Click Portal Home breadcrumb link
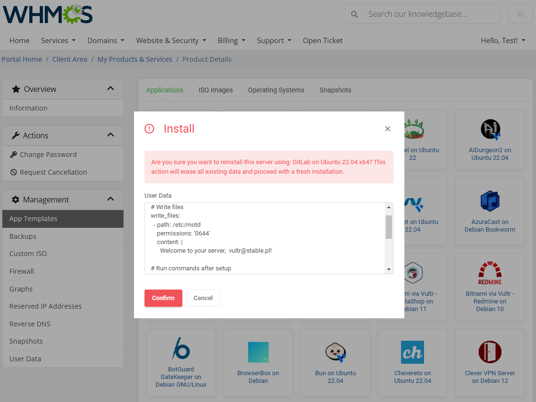Viewport: 536px width, 402px height. 22,59
